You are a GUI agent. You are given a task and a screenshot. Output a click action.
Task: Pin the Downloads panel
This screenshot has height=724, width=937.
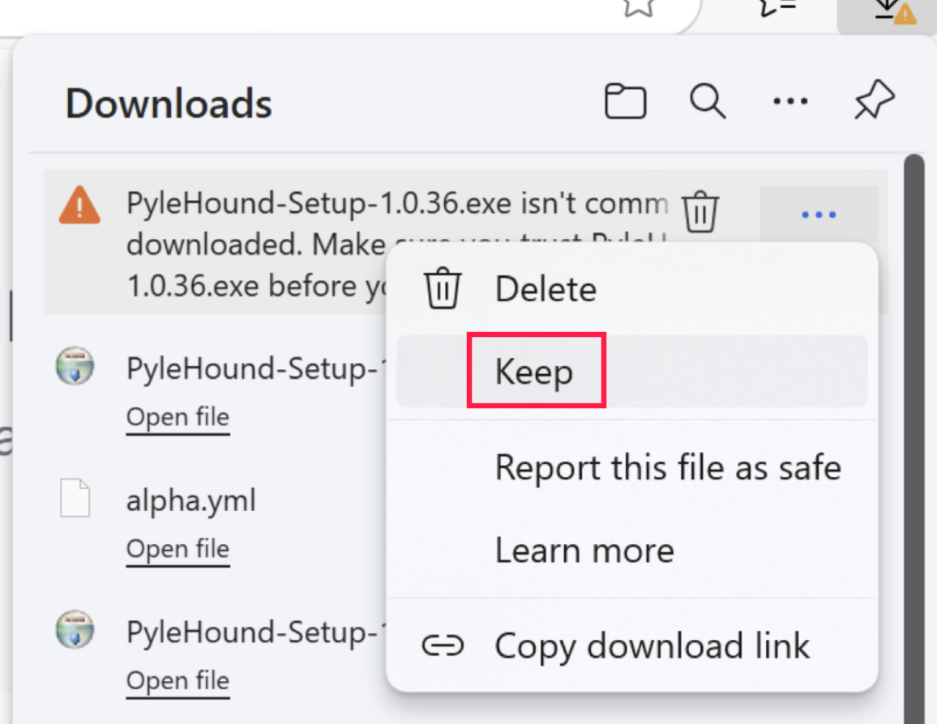click(874, 103)
